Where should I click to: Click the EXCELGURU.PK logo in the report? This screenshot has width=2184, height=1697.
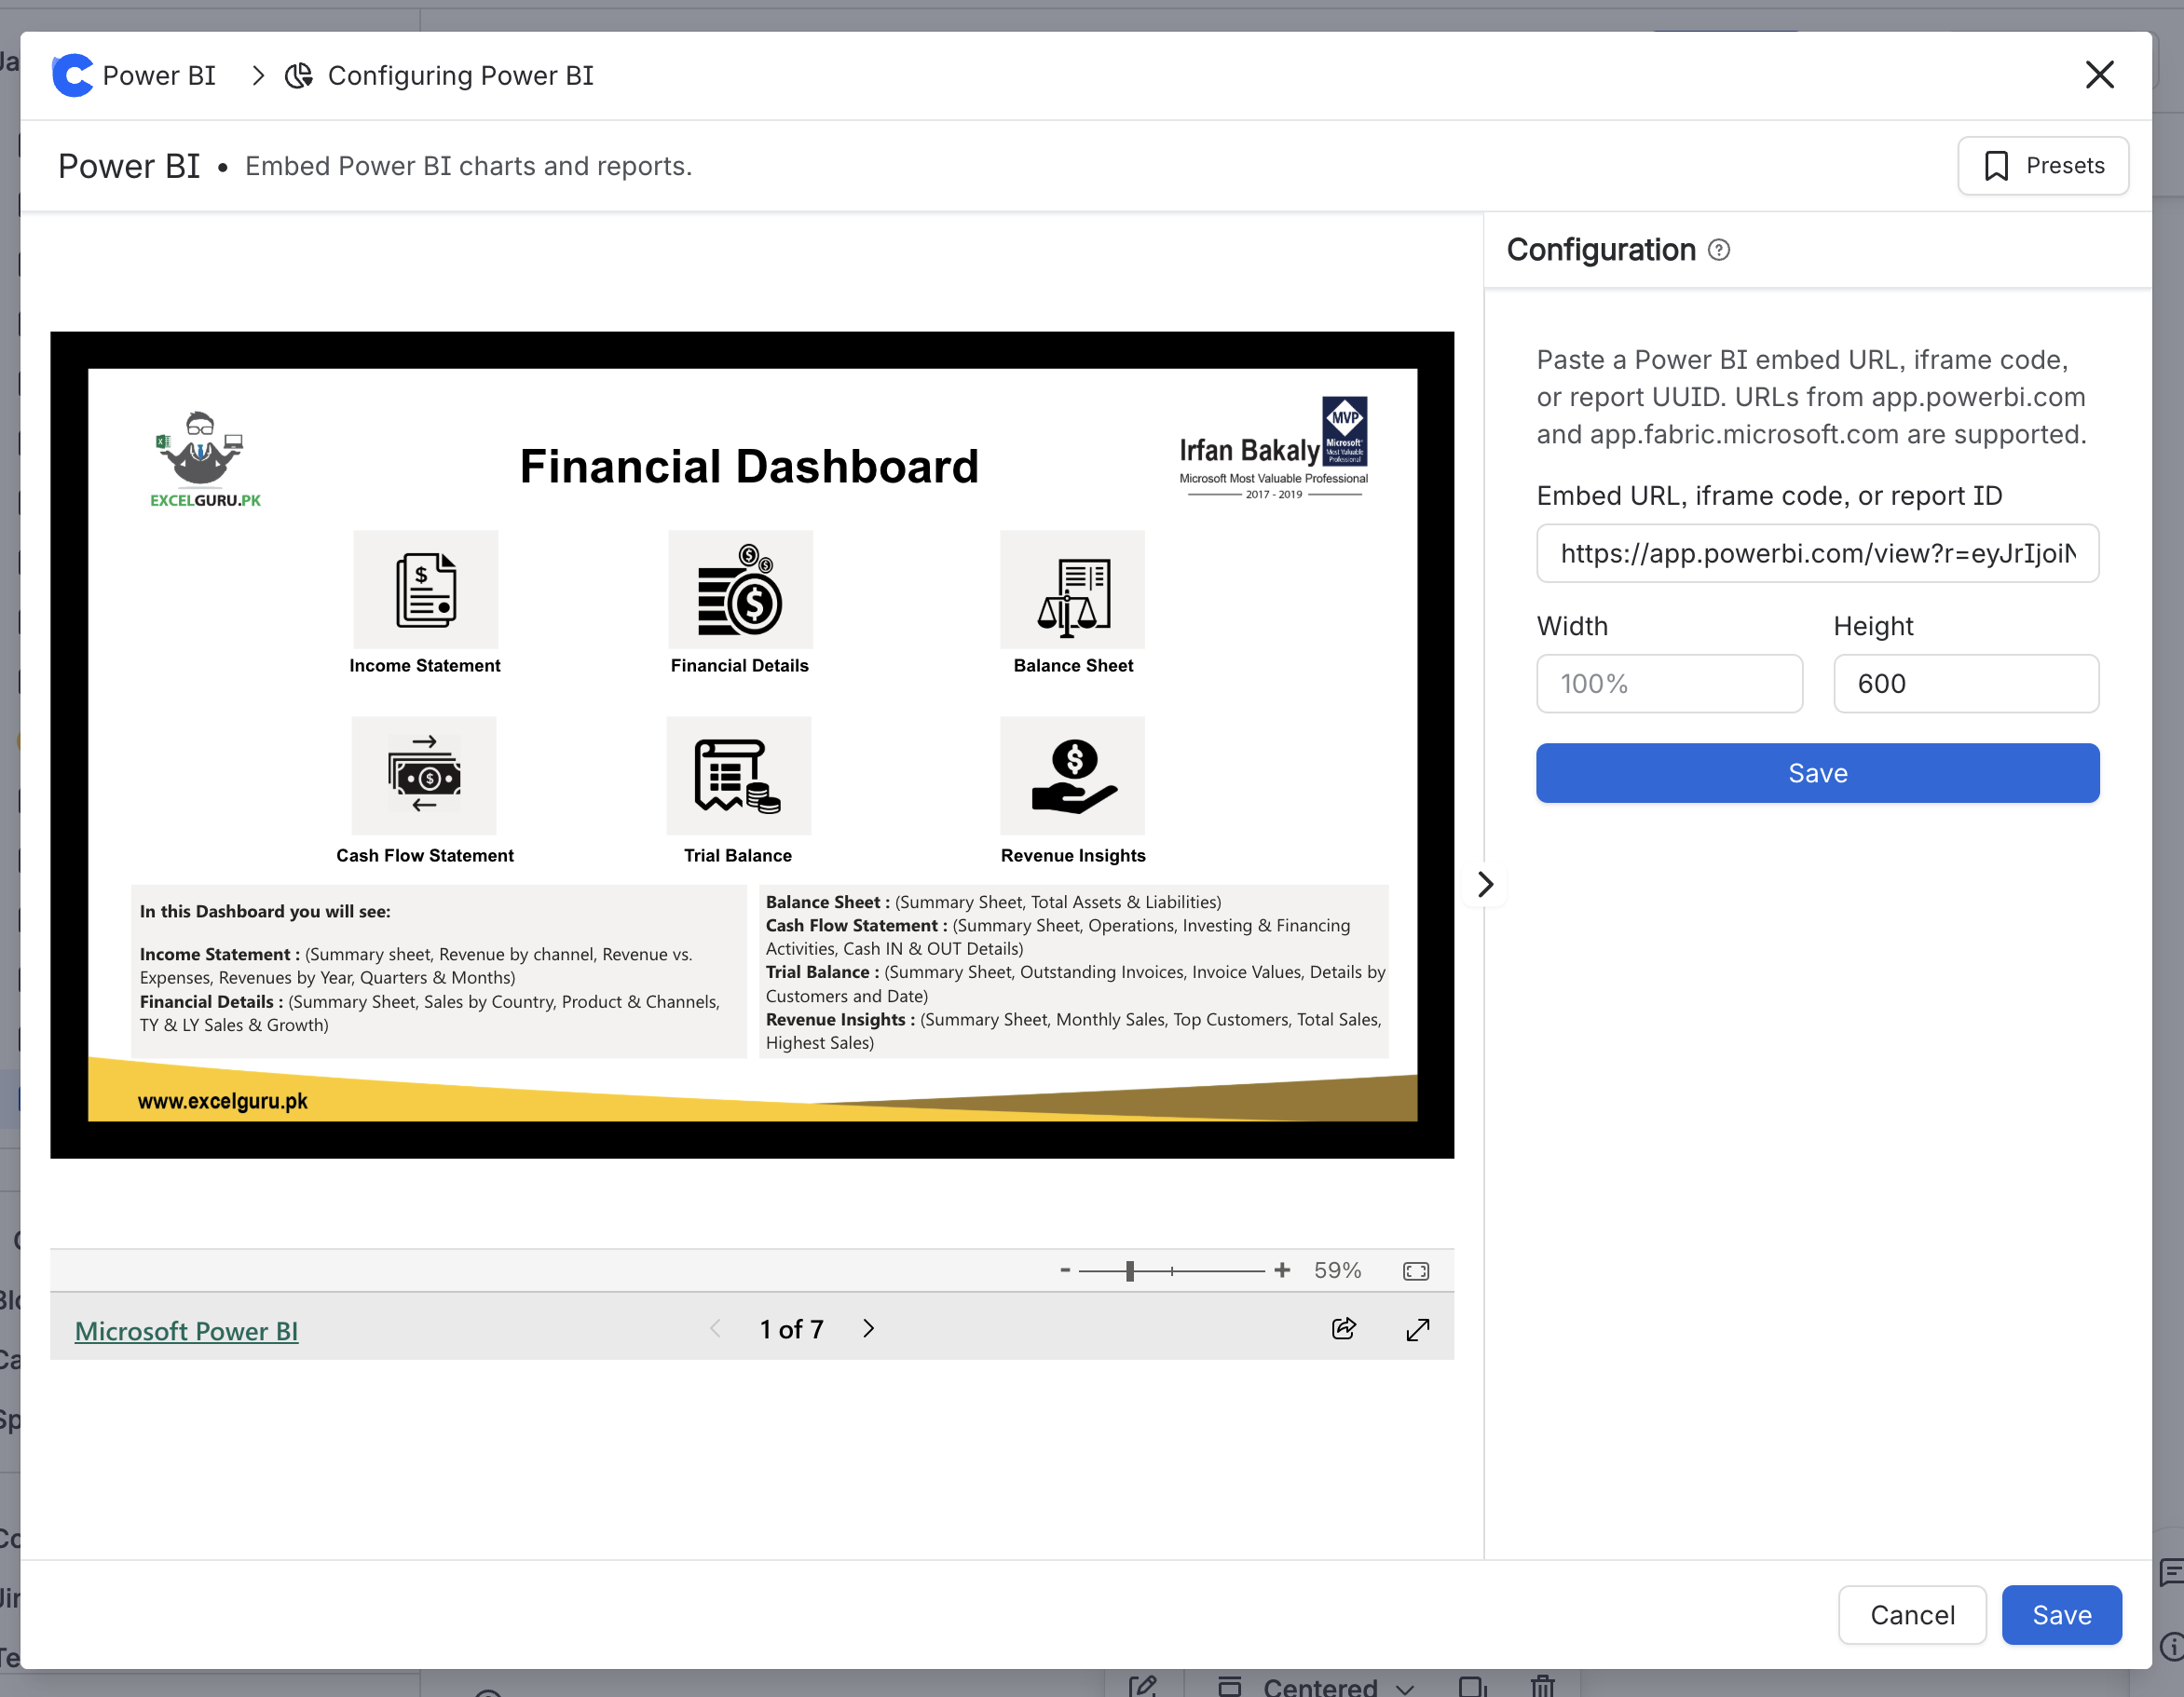point(204,460)
